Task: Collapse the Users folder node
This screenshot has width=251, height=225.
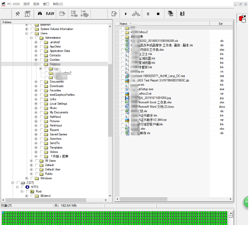Action: tap(26, 33)
